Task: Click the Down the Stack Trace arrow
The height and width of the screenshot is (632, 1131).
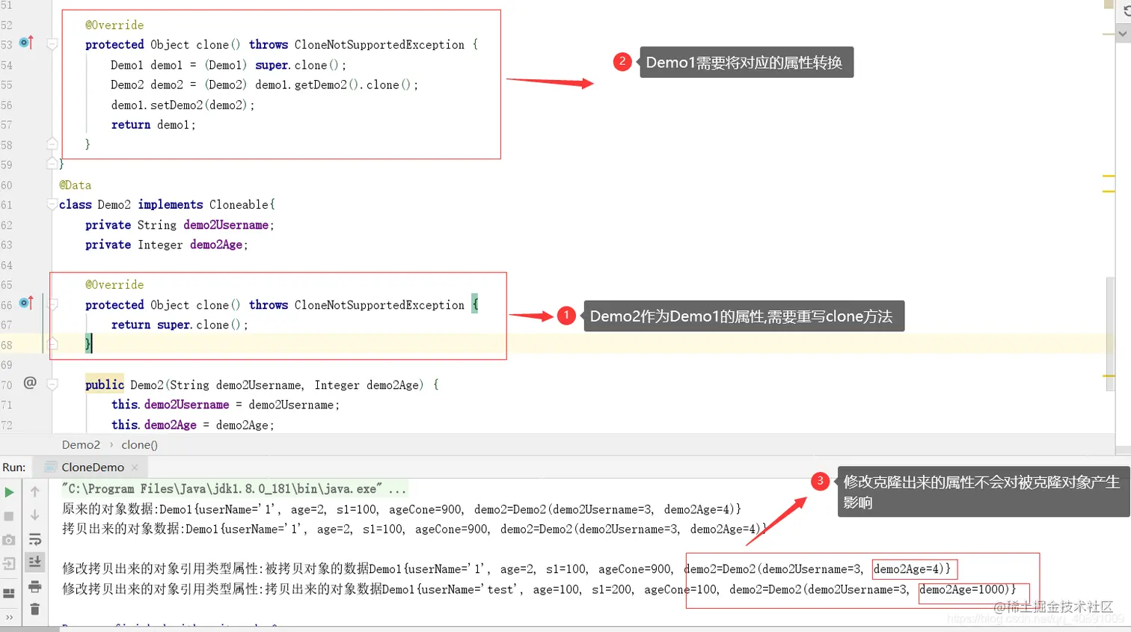Action: click(x=35, y=515)
